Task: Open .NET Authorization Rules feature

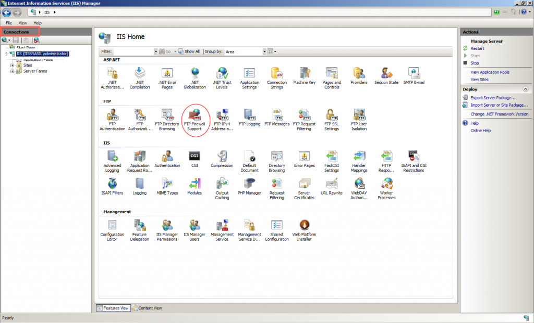Action: point(113,78)
